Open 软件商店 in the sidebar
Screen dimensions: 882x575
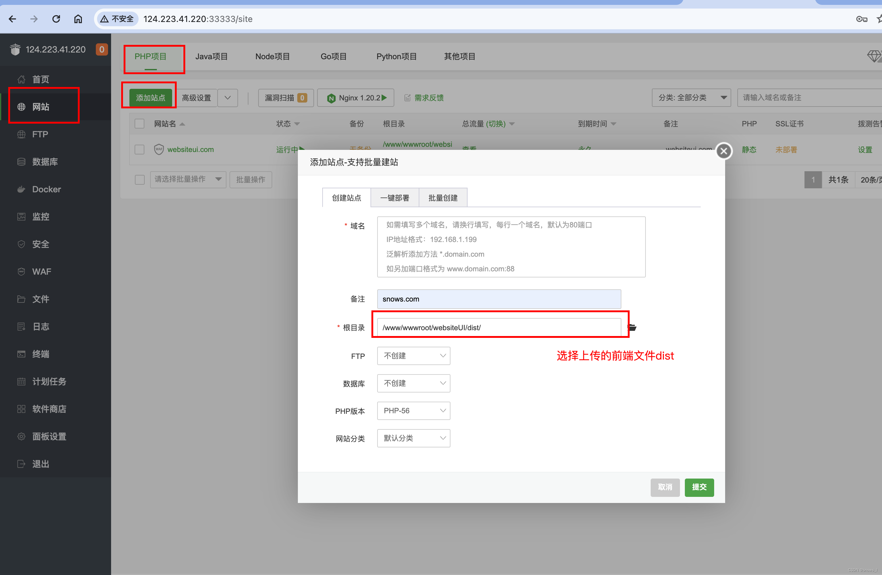coord(49,409)
